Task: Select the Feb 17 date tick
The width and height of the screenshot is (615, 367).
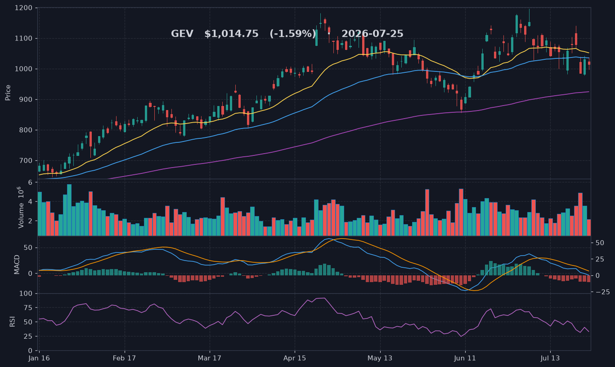Action: tap(125, 358)
